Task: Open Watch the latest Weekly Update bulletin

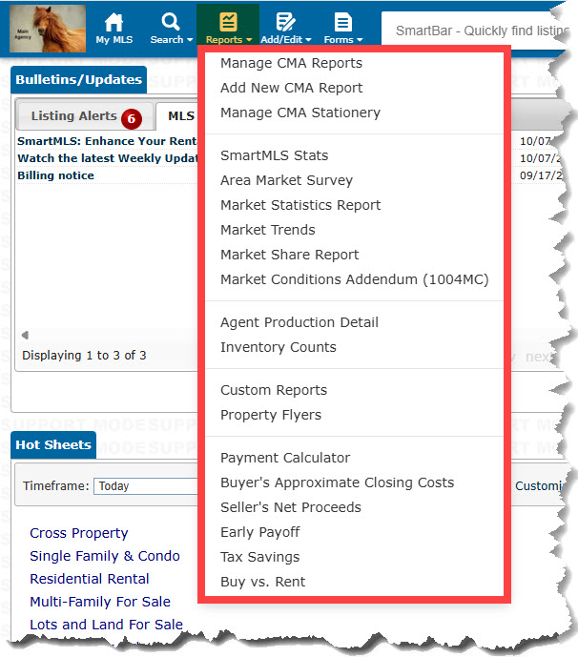Action: 107,158
